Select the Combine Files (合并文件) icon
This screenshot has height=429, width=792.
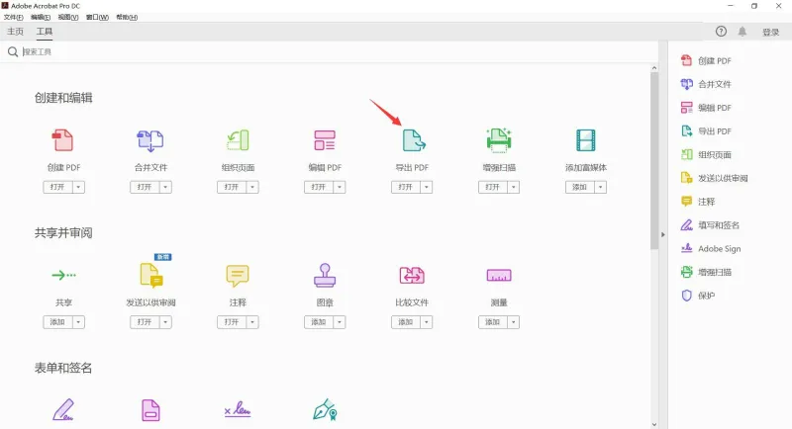[150, 140]
